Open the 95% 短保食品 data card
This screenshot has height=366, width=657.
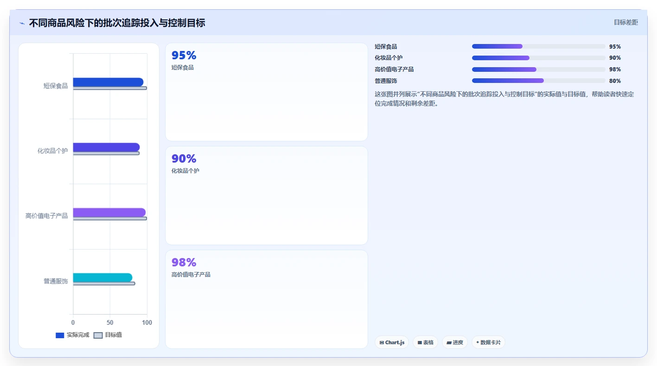click(267, 92)
